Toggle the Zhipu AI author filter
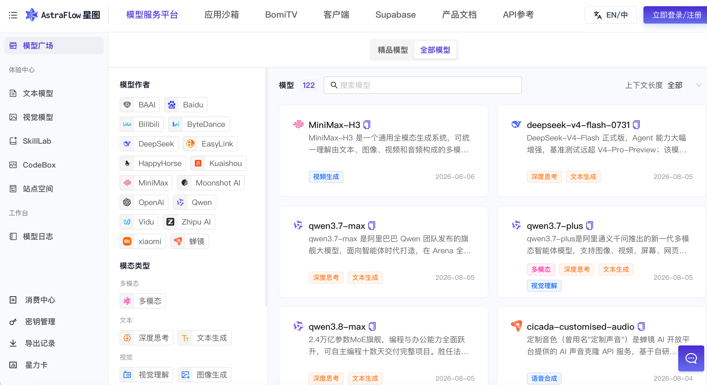Screen dimensions: 707x385 [189, 222]
